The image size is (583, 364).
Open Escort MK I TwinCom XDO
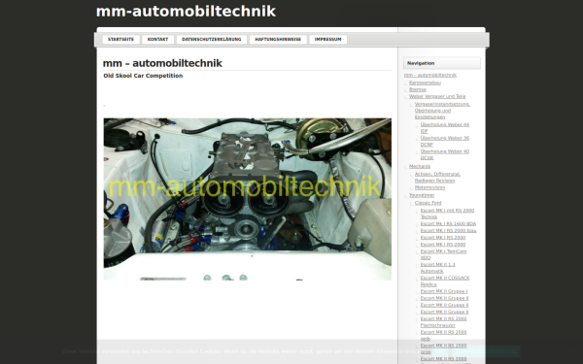(x=443, y=254)
